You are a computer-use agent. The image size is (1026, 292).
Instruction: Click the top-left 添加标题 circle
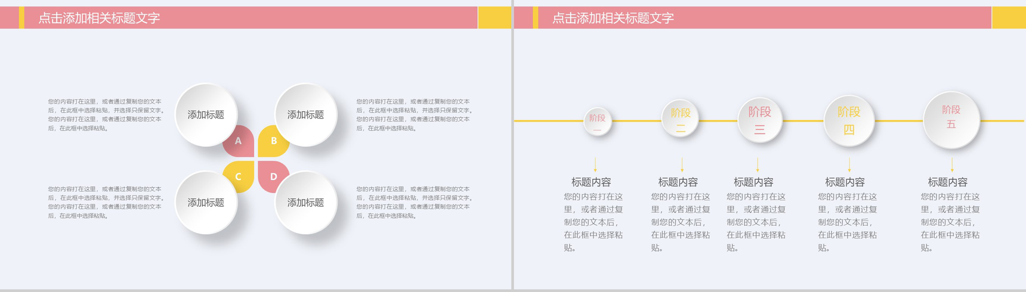(x=206, y=114)
